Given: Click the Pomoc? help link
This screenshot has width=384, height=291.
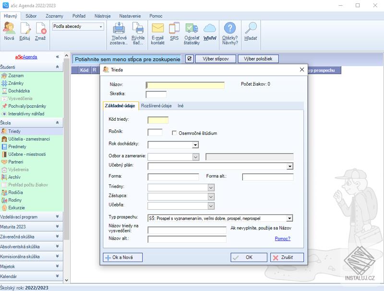Looking at the screenshot, I should tap(282, 239).
